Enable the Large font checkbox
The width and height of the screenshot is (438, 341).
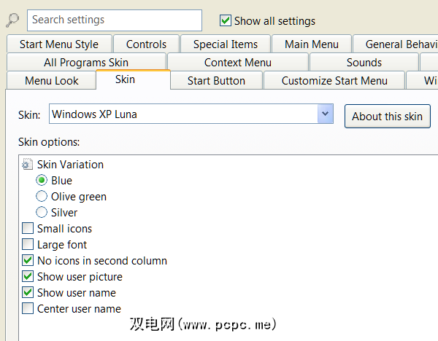click(28, 245)
